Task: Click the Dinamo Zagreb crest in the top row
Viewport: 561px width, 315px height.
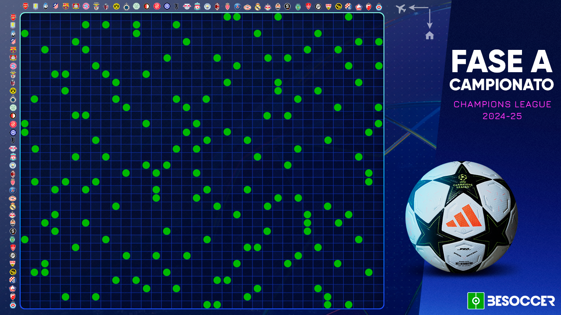Action: 349,6
